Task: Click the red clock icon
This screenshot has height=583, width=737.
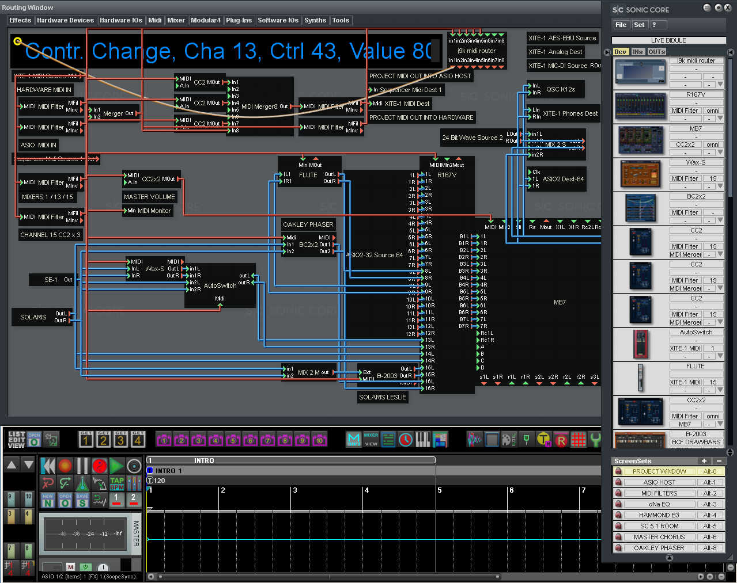Action: (406, 440)
